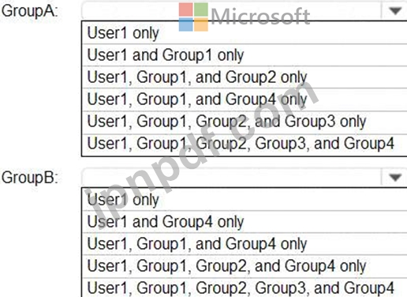Click the GroupA label
This screenshot has height=297, width=407.
pos(29,11)
